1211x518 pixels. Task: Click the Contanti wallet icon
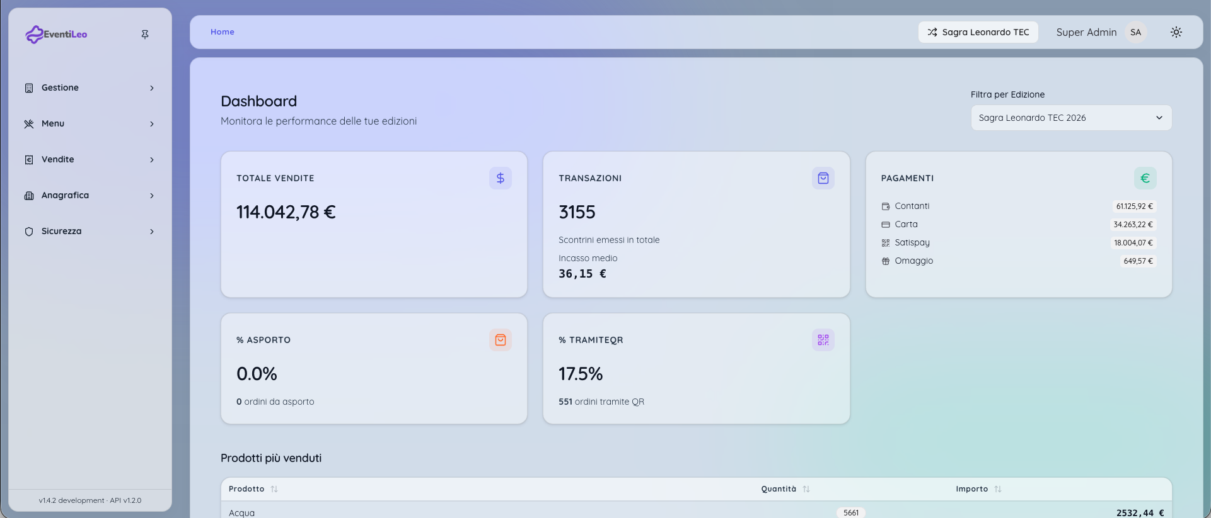(886, 206)
